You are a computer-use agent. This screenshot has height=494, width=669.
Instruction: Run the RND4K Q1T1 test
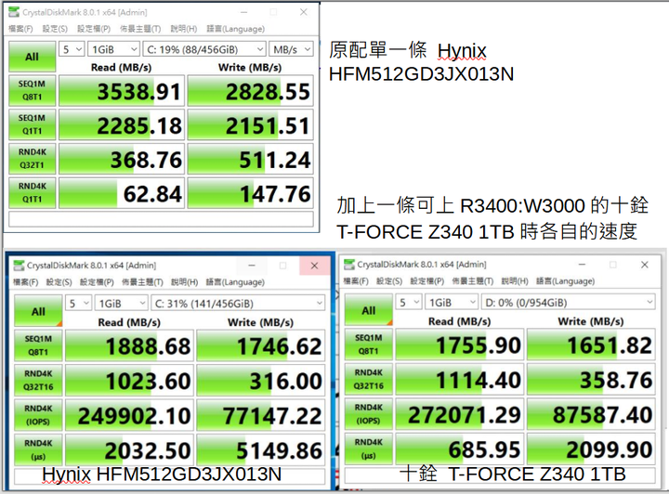pos(32,192)
